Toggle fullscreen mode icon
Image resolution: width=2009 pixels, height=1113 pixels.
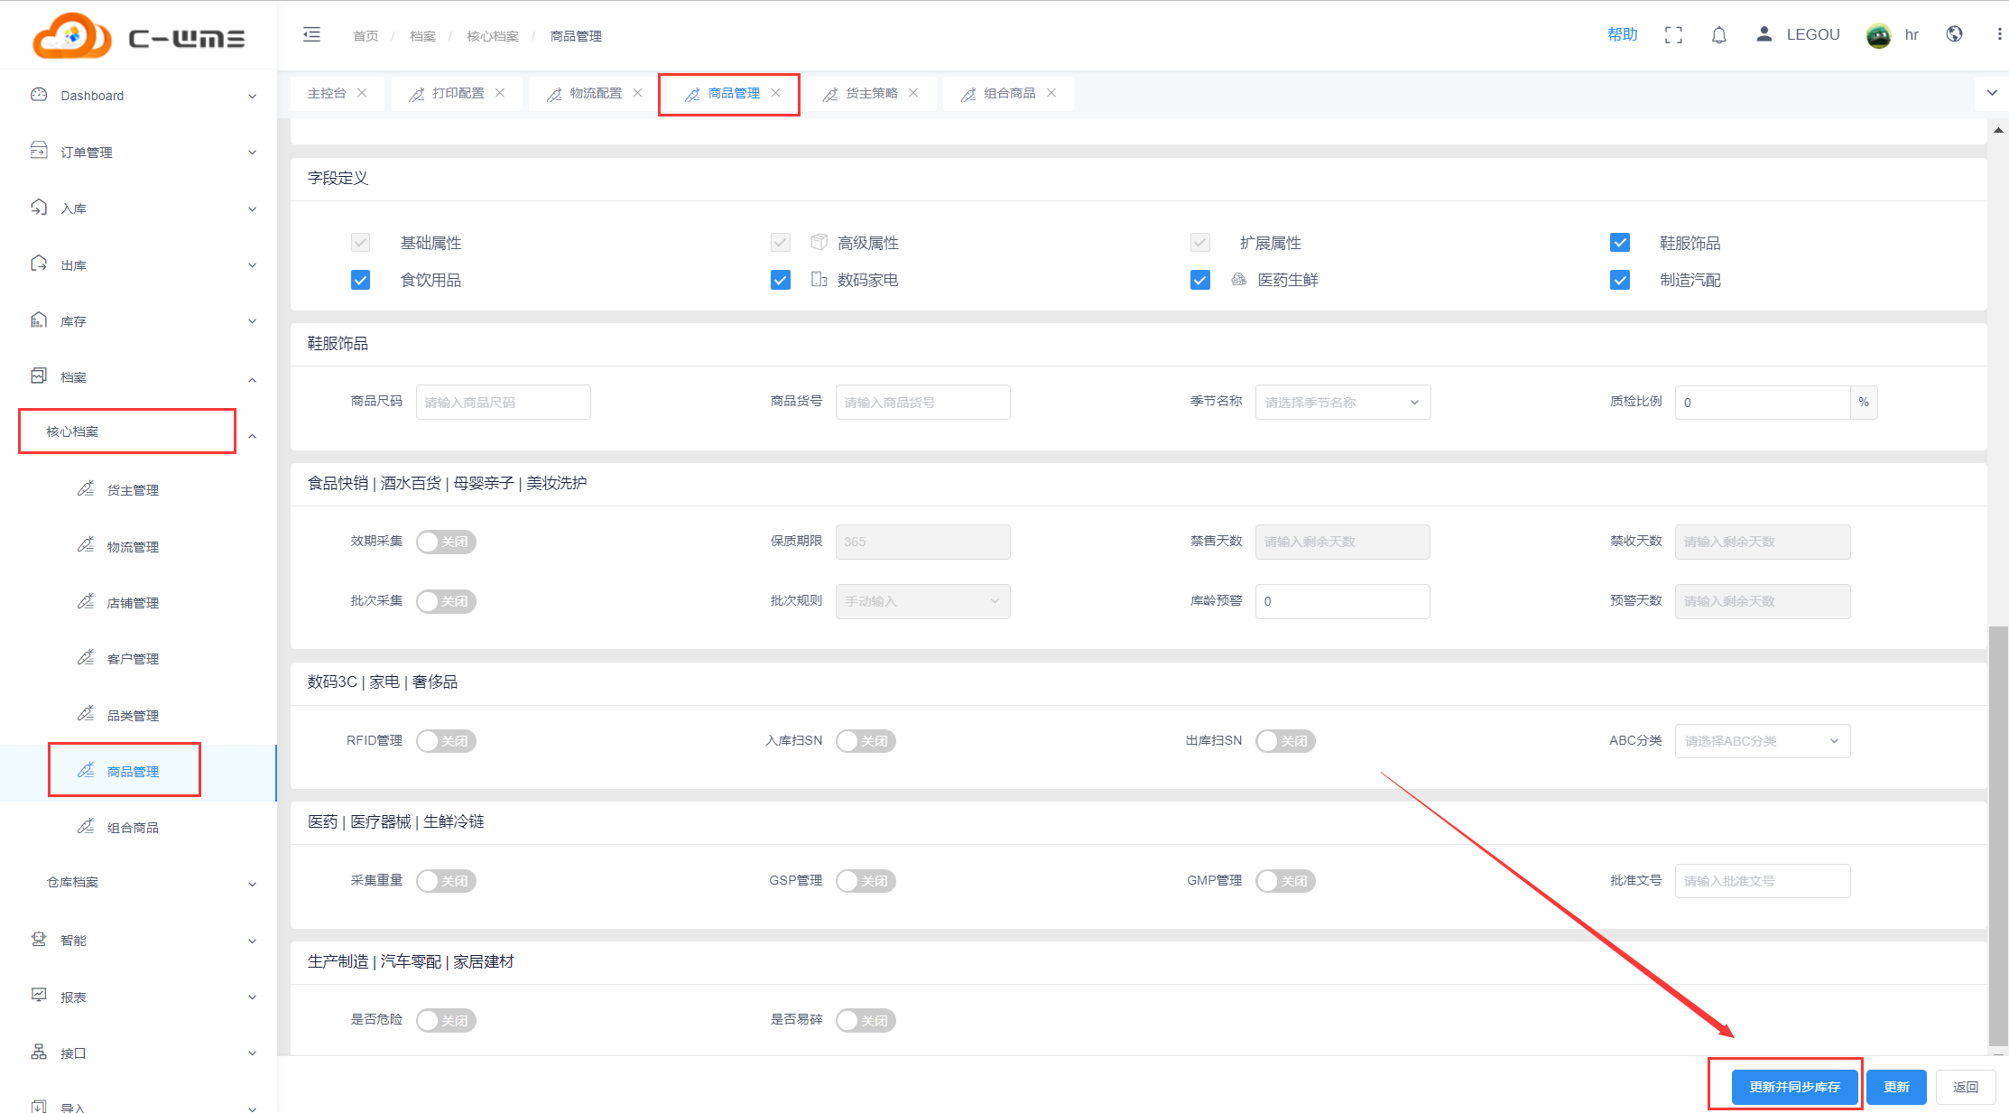point(1673,35)
